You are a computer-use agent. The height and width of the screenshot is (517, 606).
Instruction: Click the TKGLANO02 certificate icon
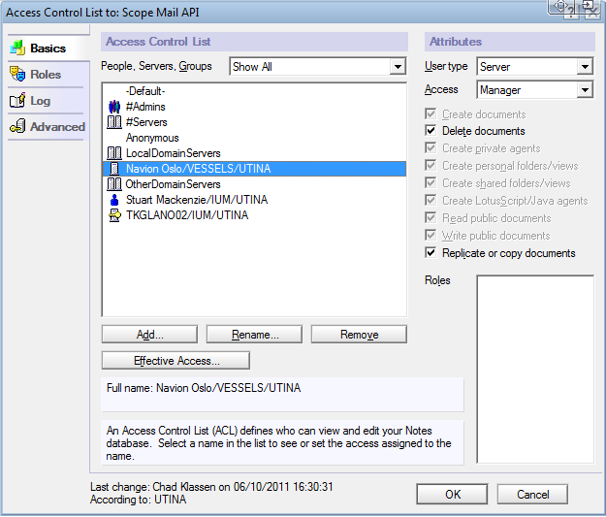coord(114,215)
